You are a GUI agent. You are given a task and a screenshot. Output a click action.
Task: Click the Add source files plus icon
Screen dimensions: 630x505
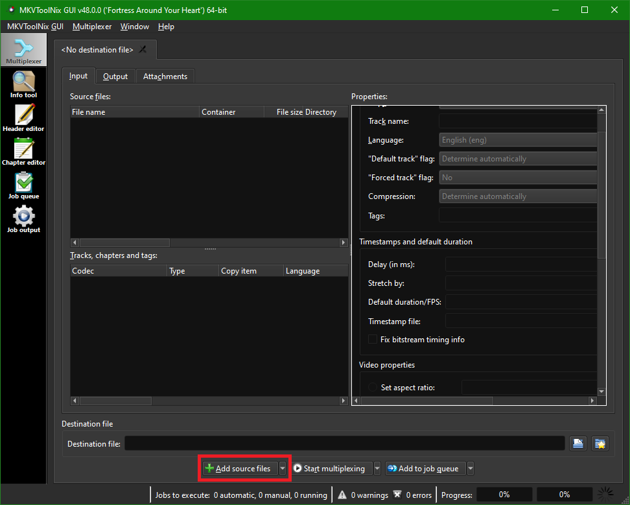[x=209, y=468]
